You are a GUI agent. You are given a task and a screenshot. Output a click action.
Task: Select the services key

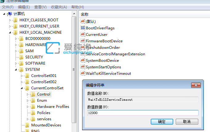click(44, 119)
